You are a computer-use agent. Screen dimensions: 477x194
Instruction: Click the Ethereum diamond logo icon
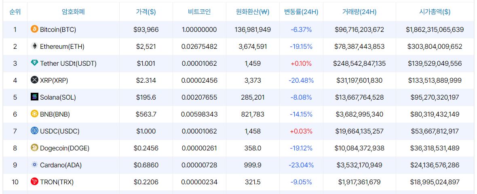pos(35,46)
